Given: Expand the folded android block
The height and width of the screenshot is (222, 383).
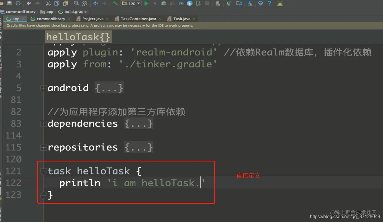Looking at the screenshot, I should (43, 88).
